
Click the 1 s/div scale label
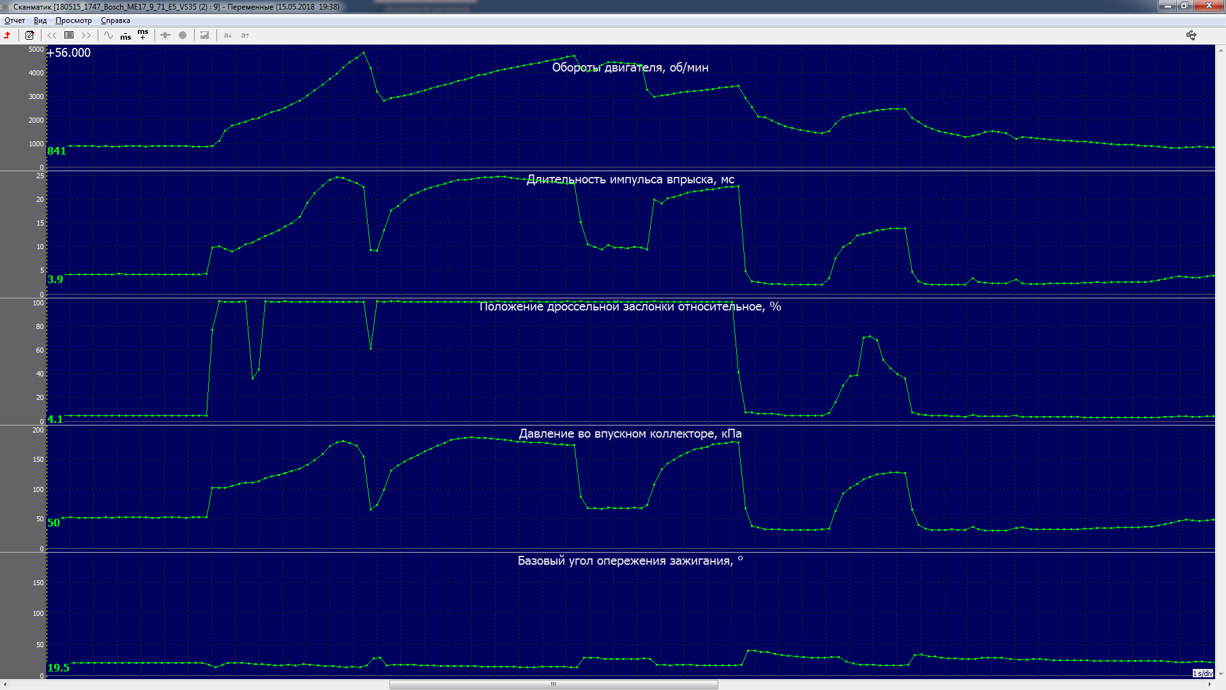pyautogui.click(x=1202, y=673)
